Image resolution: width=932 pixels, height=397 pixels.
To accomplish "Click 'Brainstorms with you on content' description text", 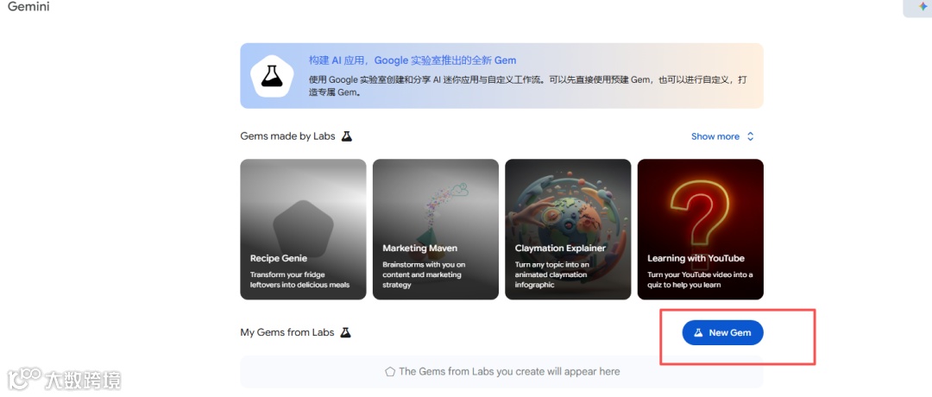I will [424, 274].
